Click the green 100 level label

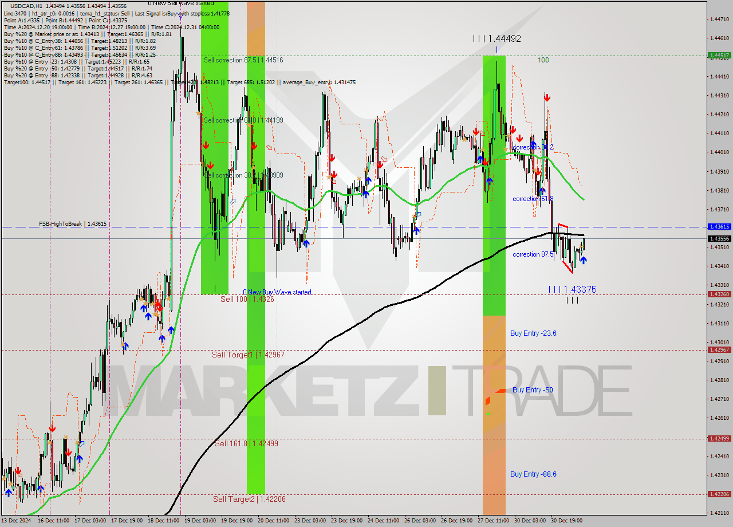(543, 60)
